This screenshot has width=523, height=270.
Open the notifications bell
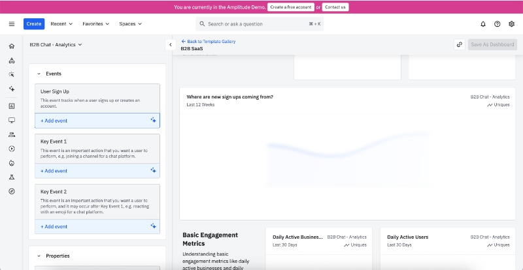coord(483,24)
